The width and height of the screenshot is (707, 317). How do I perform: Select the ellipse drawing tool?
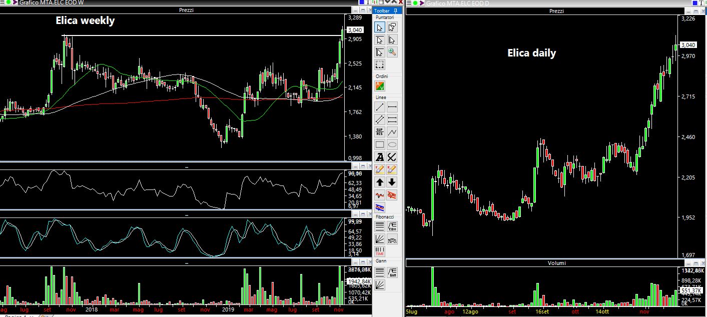(x=392, y=144)
